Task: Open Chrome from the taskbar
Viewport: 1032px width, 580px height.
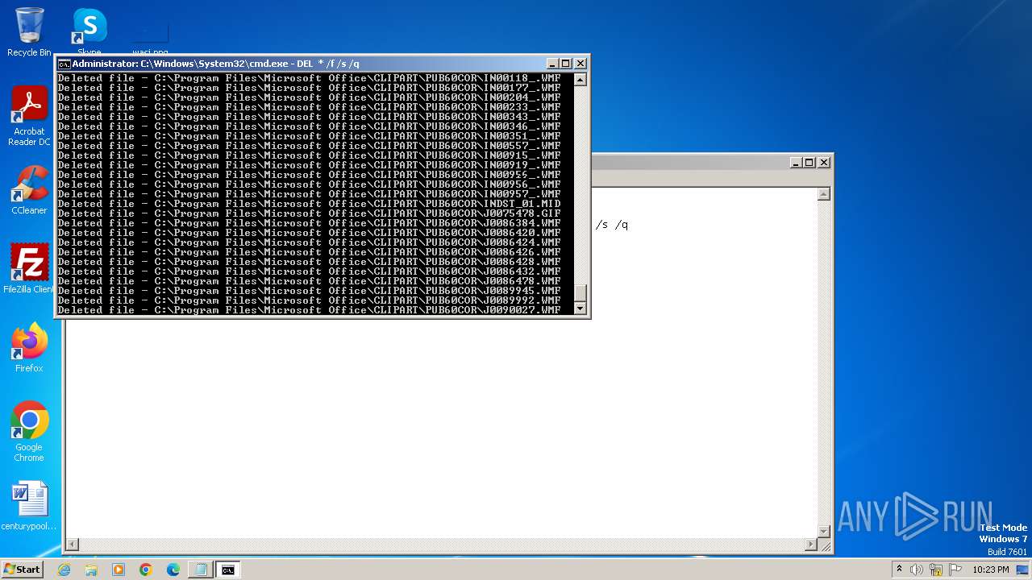Action: [x=146, y=570]
